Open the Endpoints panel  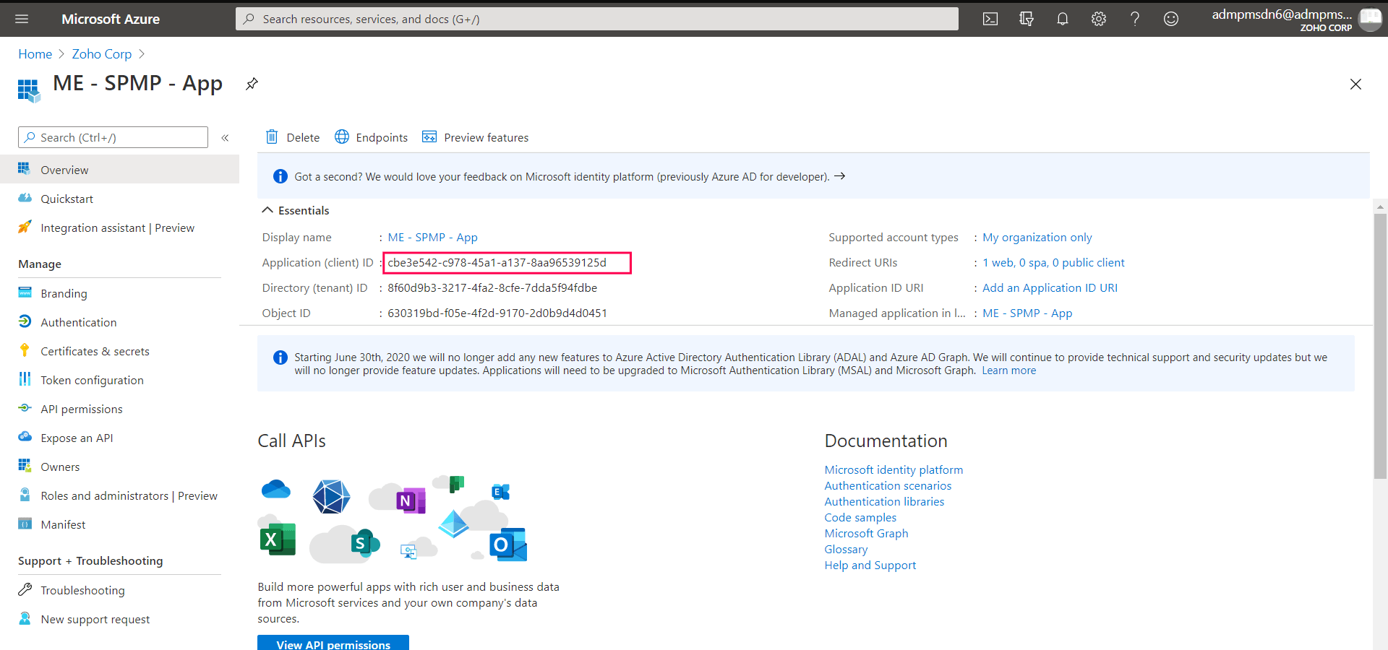(371, 137)
